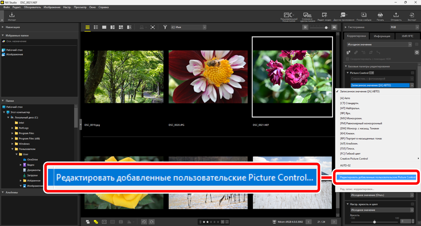This screenshot has width=421, height=226.
Task: Enable the HDR correction checkbox
Action: click(348, 59)
